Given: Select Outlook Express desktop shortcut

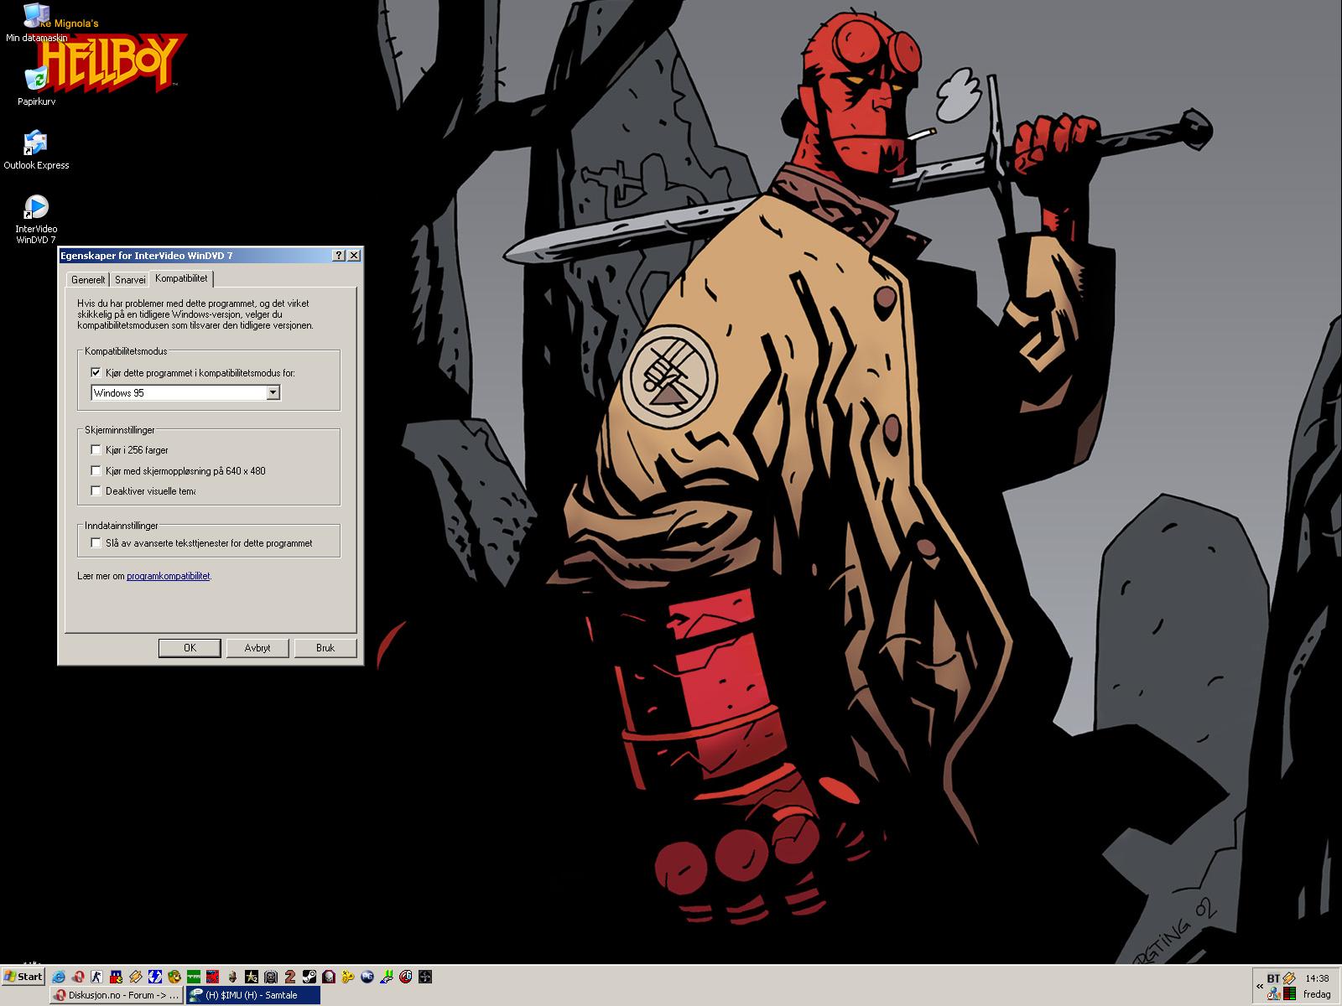Looking at the screenshot, I should click(x=36, y=150).
